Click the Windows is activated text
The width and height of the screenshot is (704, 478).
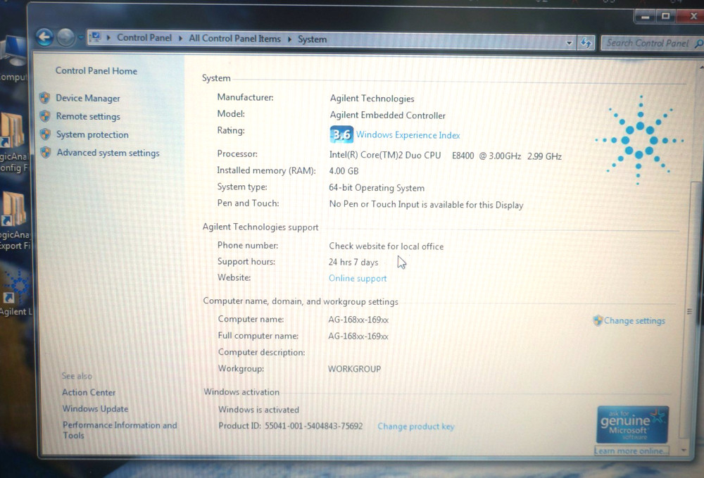coord(258,410)
